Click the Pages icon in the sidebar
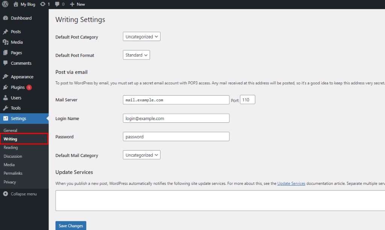This screenshot has height=230, width=385. pos(6,53)
